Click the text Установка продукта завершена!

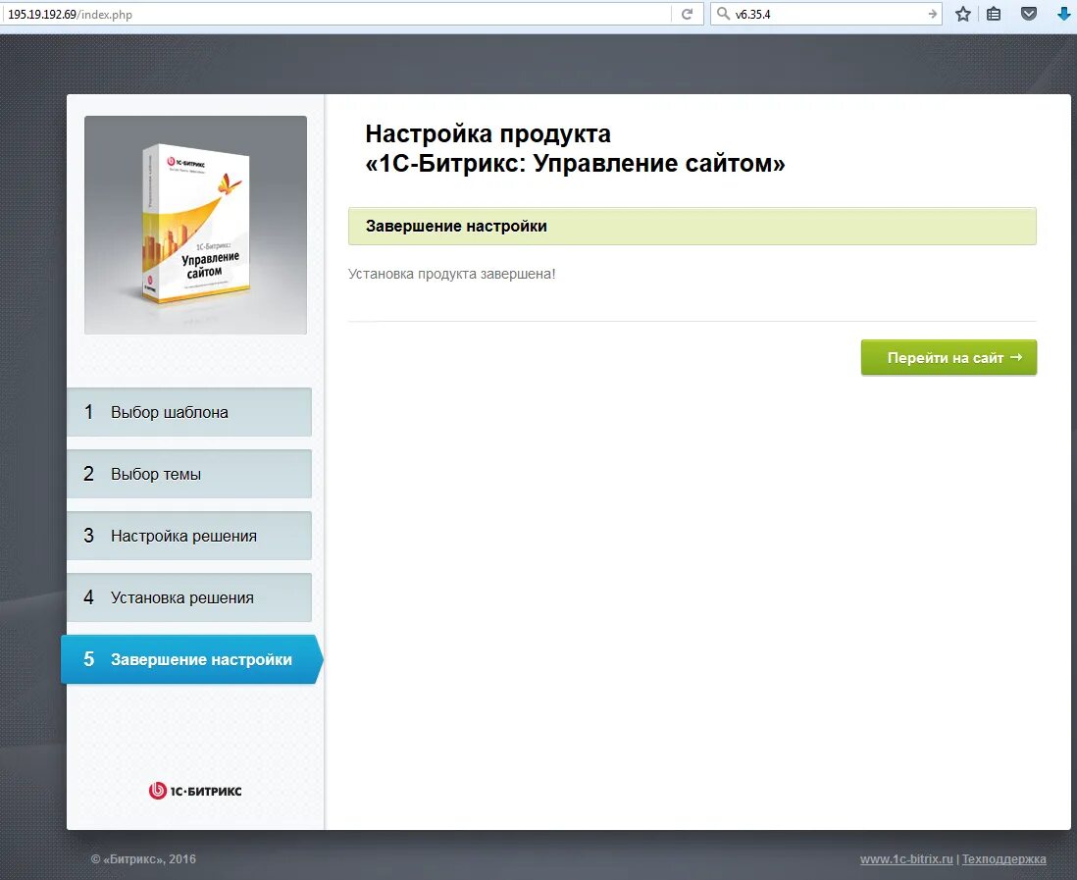tap(452, 274)
